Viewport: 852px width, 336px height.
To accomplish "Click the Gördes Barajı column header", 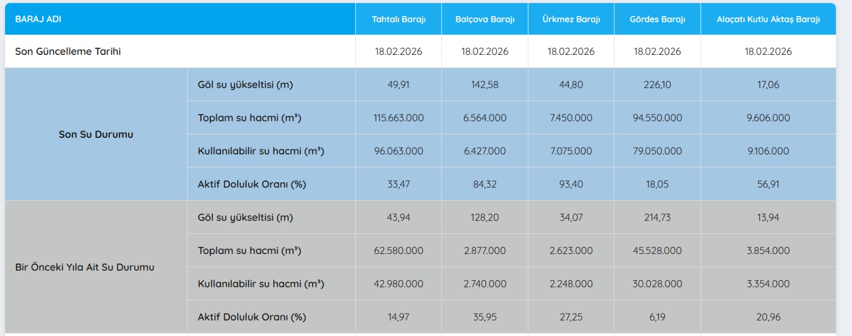I will pos(657,19).
